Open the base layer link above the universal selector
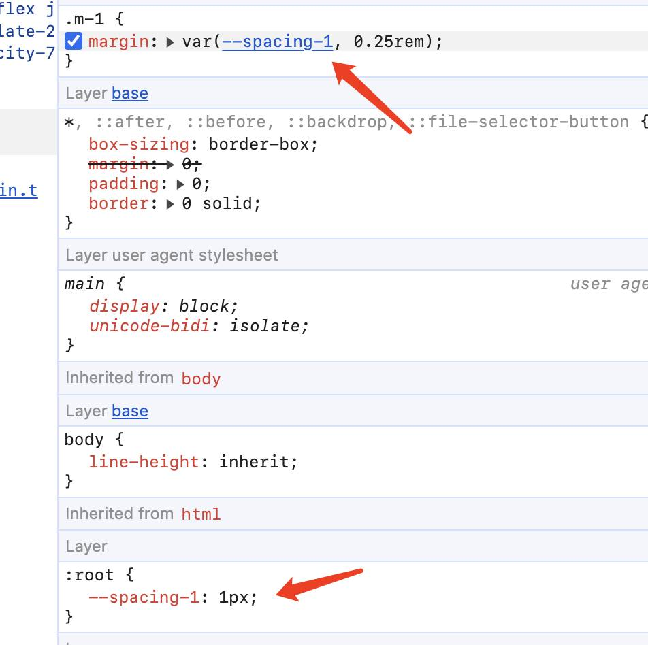648x645 pixels. (130, 93)
